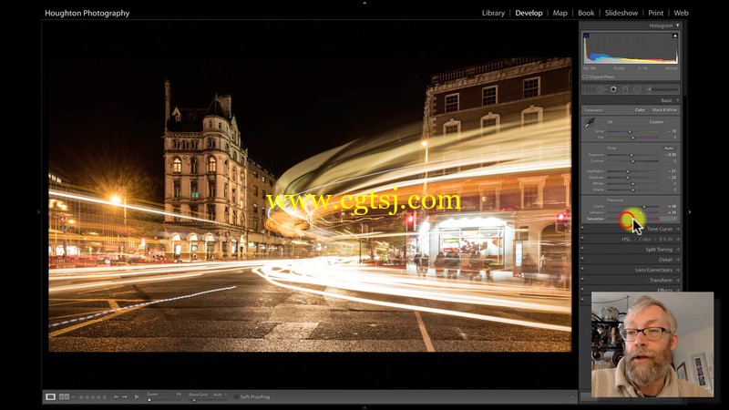Click the Zoom slider in bottom toolbar

164,399
